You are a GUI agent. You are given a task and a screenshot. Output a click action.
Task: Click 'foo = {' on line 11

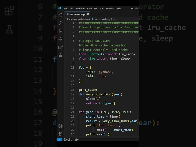coord(85,68)
